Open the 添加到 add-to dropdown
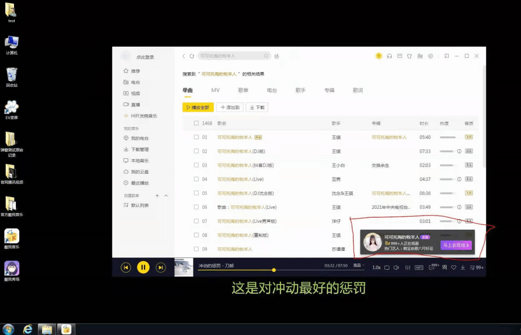The height and width of the screenshot is (335, 521). [x=230, y=107]
